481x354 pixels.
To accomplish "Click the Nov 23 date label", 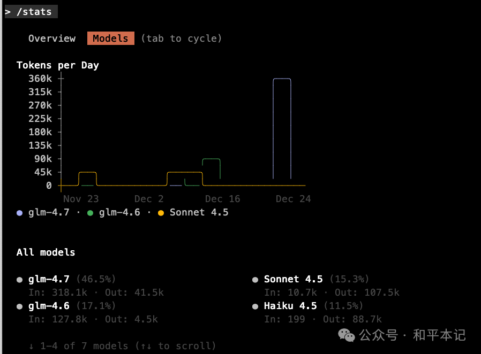I will pyautogui.click(x=81, y=199).
